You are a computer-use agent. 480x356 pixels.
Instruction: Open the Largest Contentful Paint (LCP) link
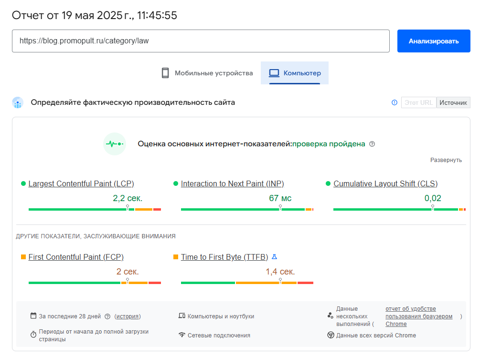point(81,183)
